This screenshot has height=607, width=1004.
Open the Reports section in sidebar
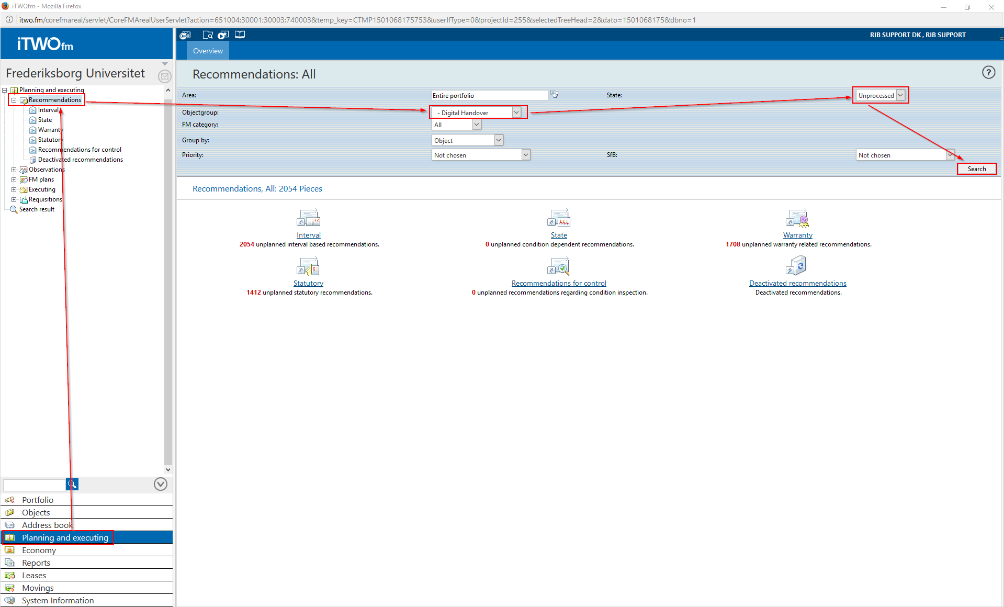click(x=36, y=563)
